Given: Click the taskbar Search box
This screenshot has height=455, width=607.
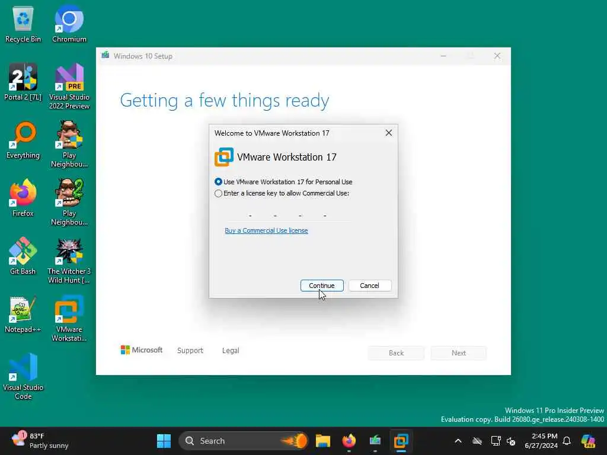Looking at the screenshot, I should 243,441.
